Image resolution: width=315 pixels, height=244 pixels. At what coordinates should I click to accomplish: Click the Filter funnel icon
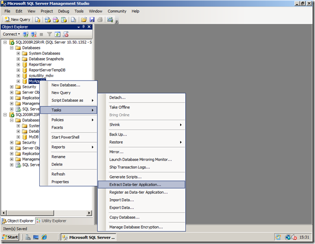click(49, 34)
